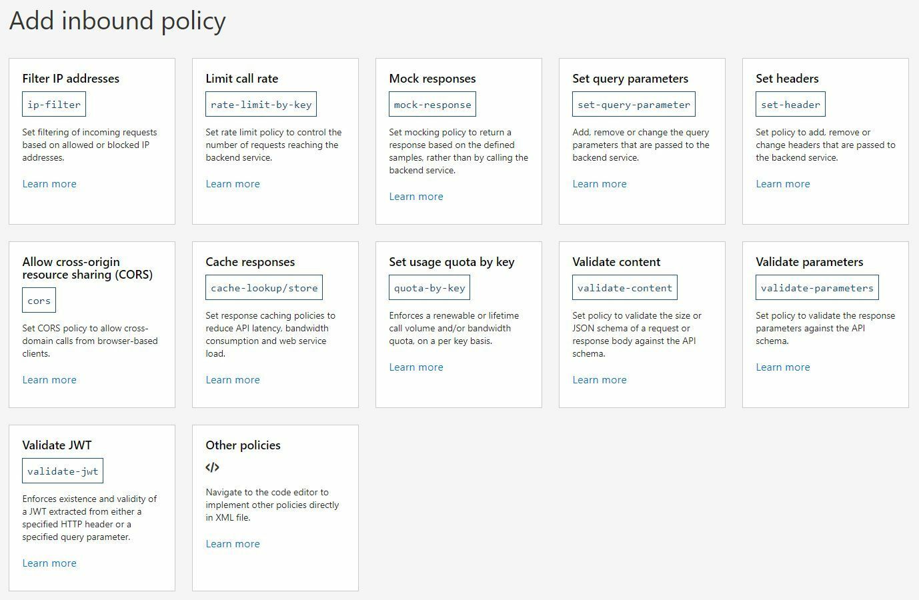Select the set-query-parameter policy tag
Image resolution: width=919 pixels, height=600 pixels.
[633, 104]
